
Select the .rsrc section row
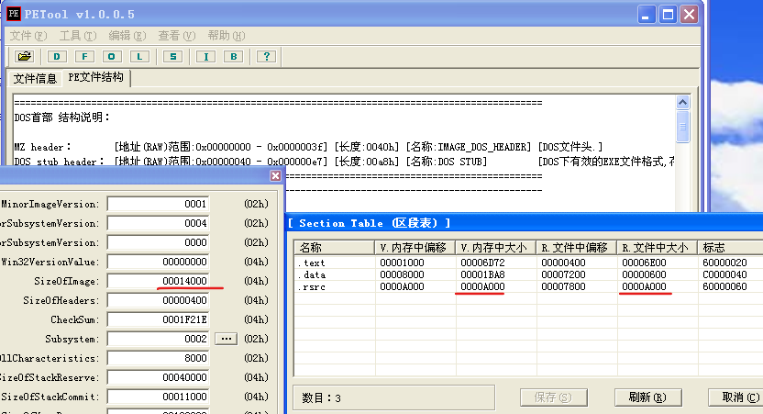point(528,287)
